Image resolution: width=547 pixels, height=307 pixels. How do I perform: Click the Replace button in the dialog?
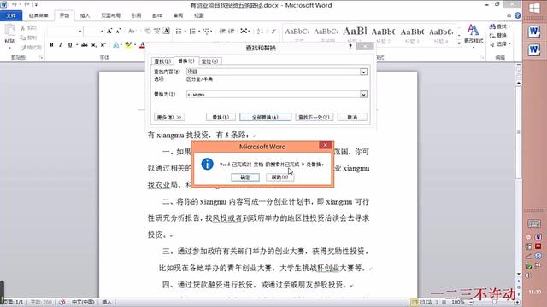(221, 118)
